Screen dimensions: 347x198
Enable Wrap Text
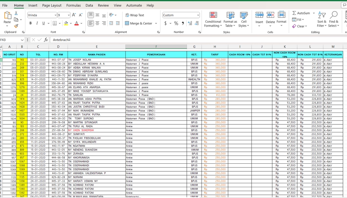tap(135, 15)
